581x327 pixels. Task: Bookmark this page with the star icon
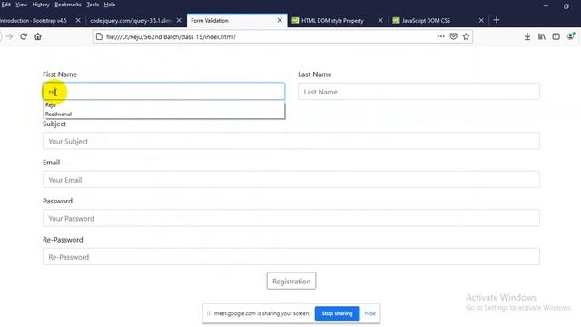pos(466,36)
